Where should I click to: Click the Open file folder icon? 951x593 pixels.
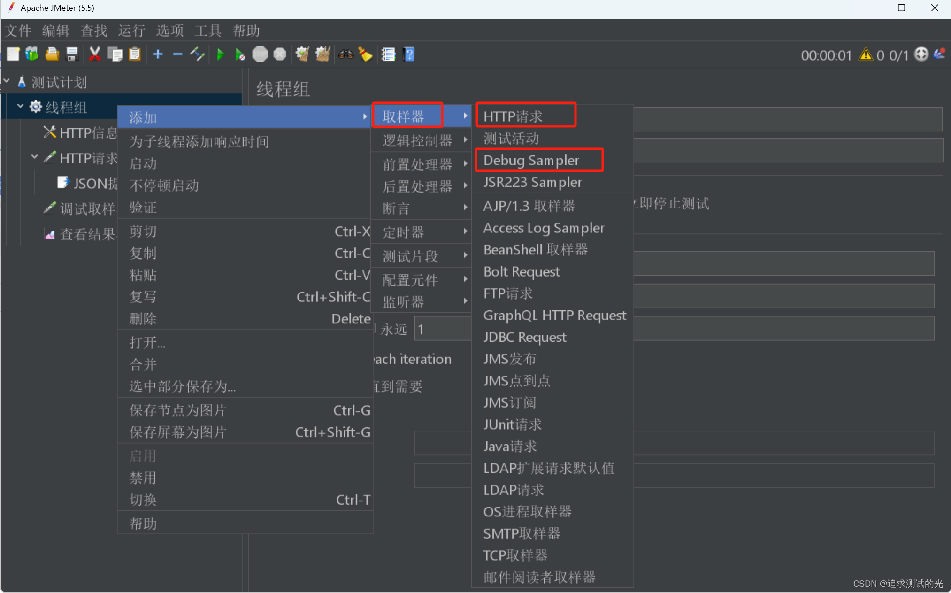pyautogui.click(x=52, y=54)
